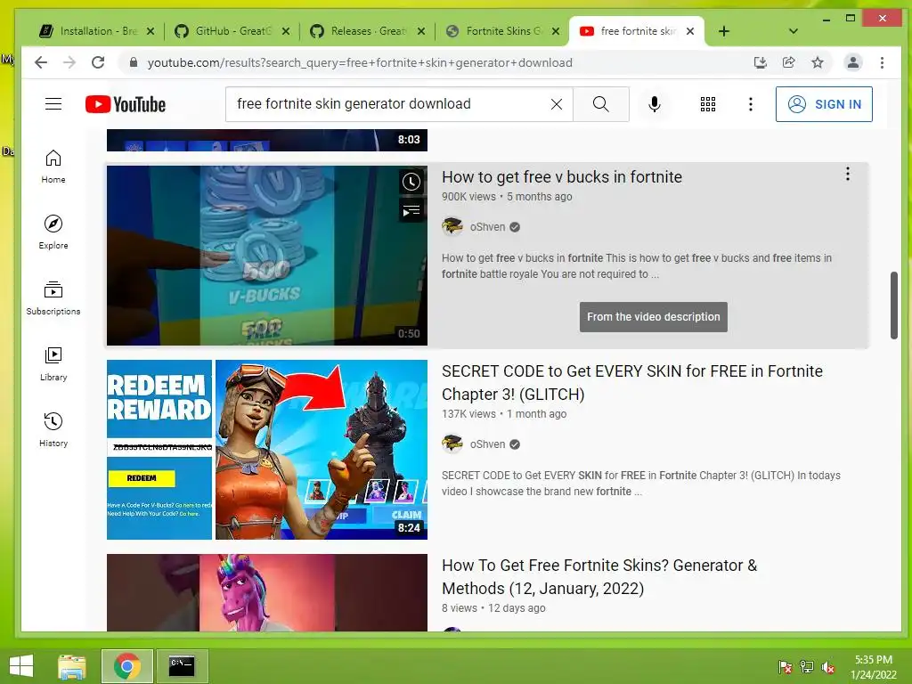Open the YouTube hamburger guide menu
Viewport: 912px width, 684px height.
[x=53, y=104]
